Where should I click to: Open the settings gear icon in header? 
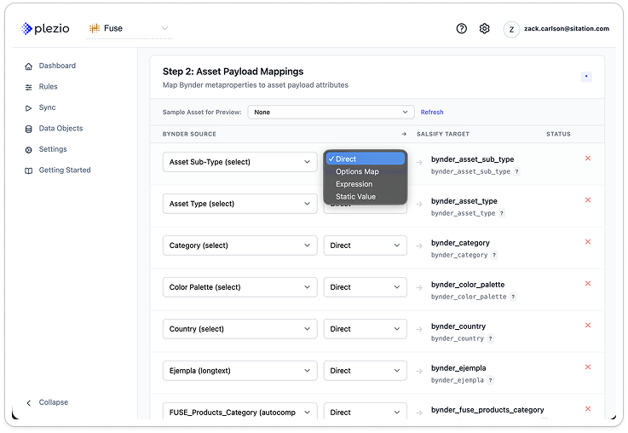(x=485, y=28)
